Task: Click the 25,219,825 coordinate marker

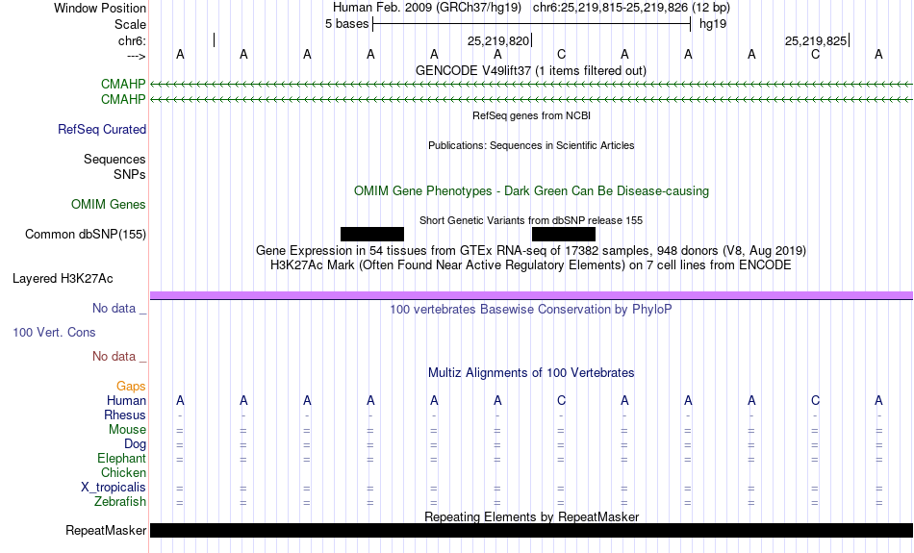Action: click(817, 40)
